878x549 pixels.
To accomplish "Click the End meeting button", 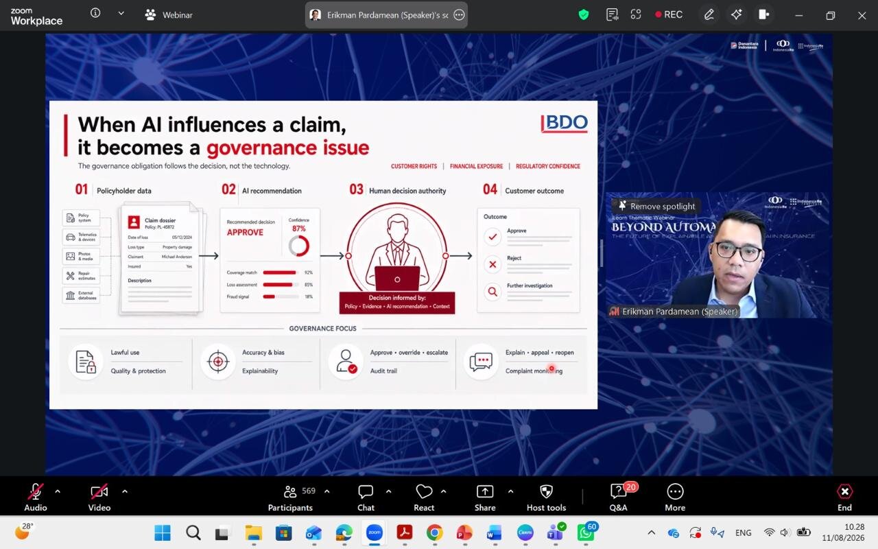I will [844, 497].
